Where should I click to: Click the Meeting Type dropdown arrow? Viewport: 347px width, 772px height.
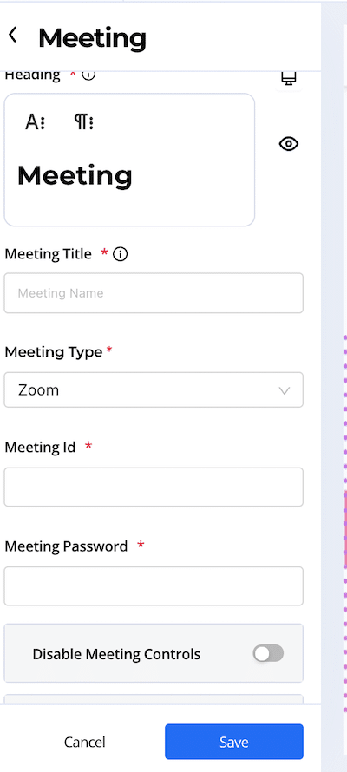[x=284, y=391]
